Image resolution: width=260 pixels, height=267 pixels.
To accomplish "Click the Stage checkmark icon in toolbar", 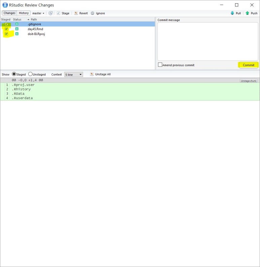I will point(59,13).
